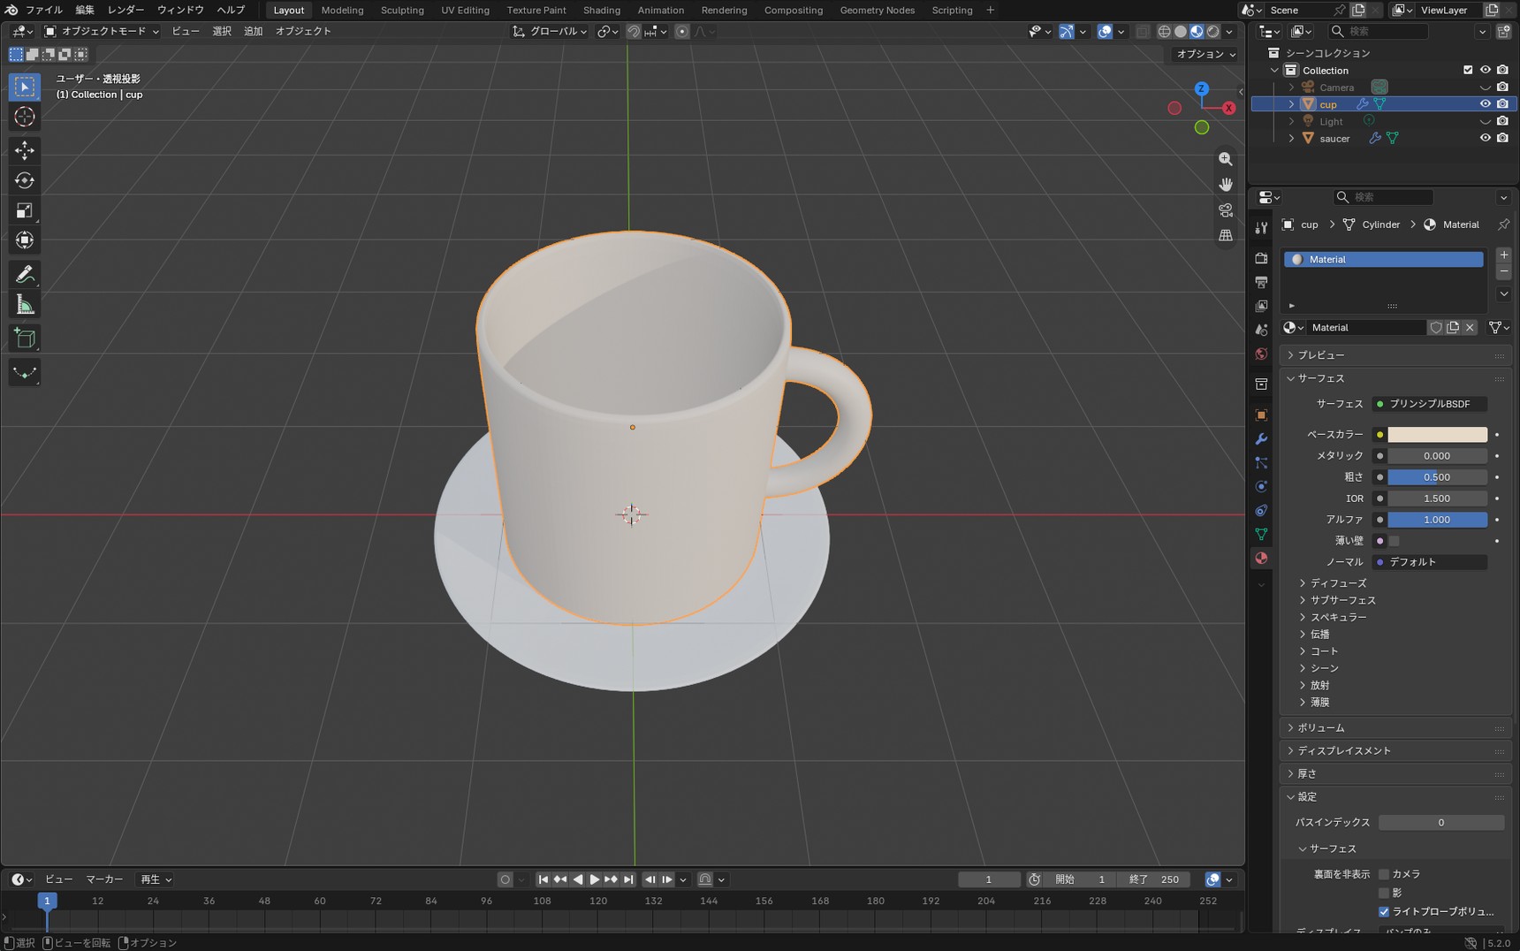Open the グローバル orientation dropdown
The width and height of the screenshot is (1520, 951).
click(x=550, y=31)
